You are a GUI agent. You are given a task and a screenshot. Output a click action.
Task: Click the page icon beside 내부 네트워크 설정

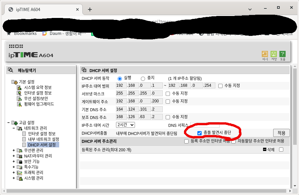(x=24, y=139)
